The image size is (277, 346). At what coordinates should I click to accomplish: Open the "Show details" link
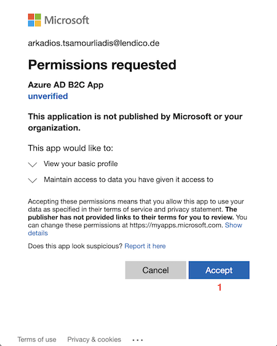233,226
